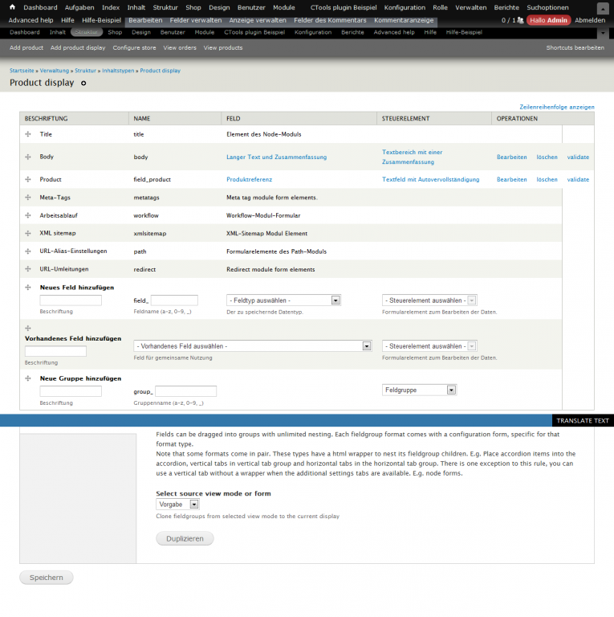Click Bearbeiten link for the Body field
The width and height of the screenshot is (614, 617).
(511, 157)
